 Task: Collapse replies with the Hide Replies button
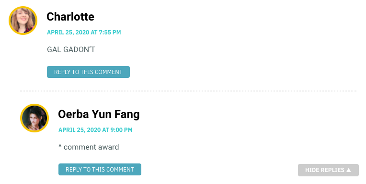point(328,170)
